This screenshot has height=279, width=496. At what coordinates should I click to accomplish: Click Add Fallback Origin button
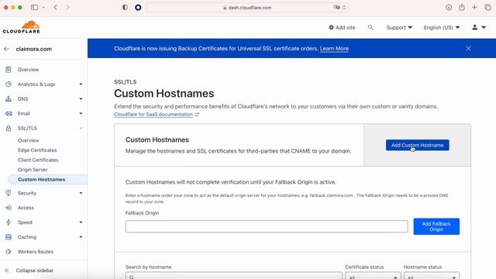(x=436, y=226)
